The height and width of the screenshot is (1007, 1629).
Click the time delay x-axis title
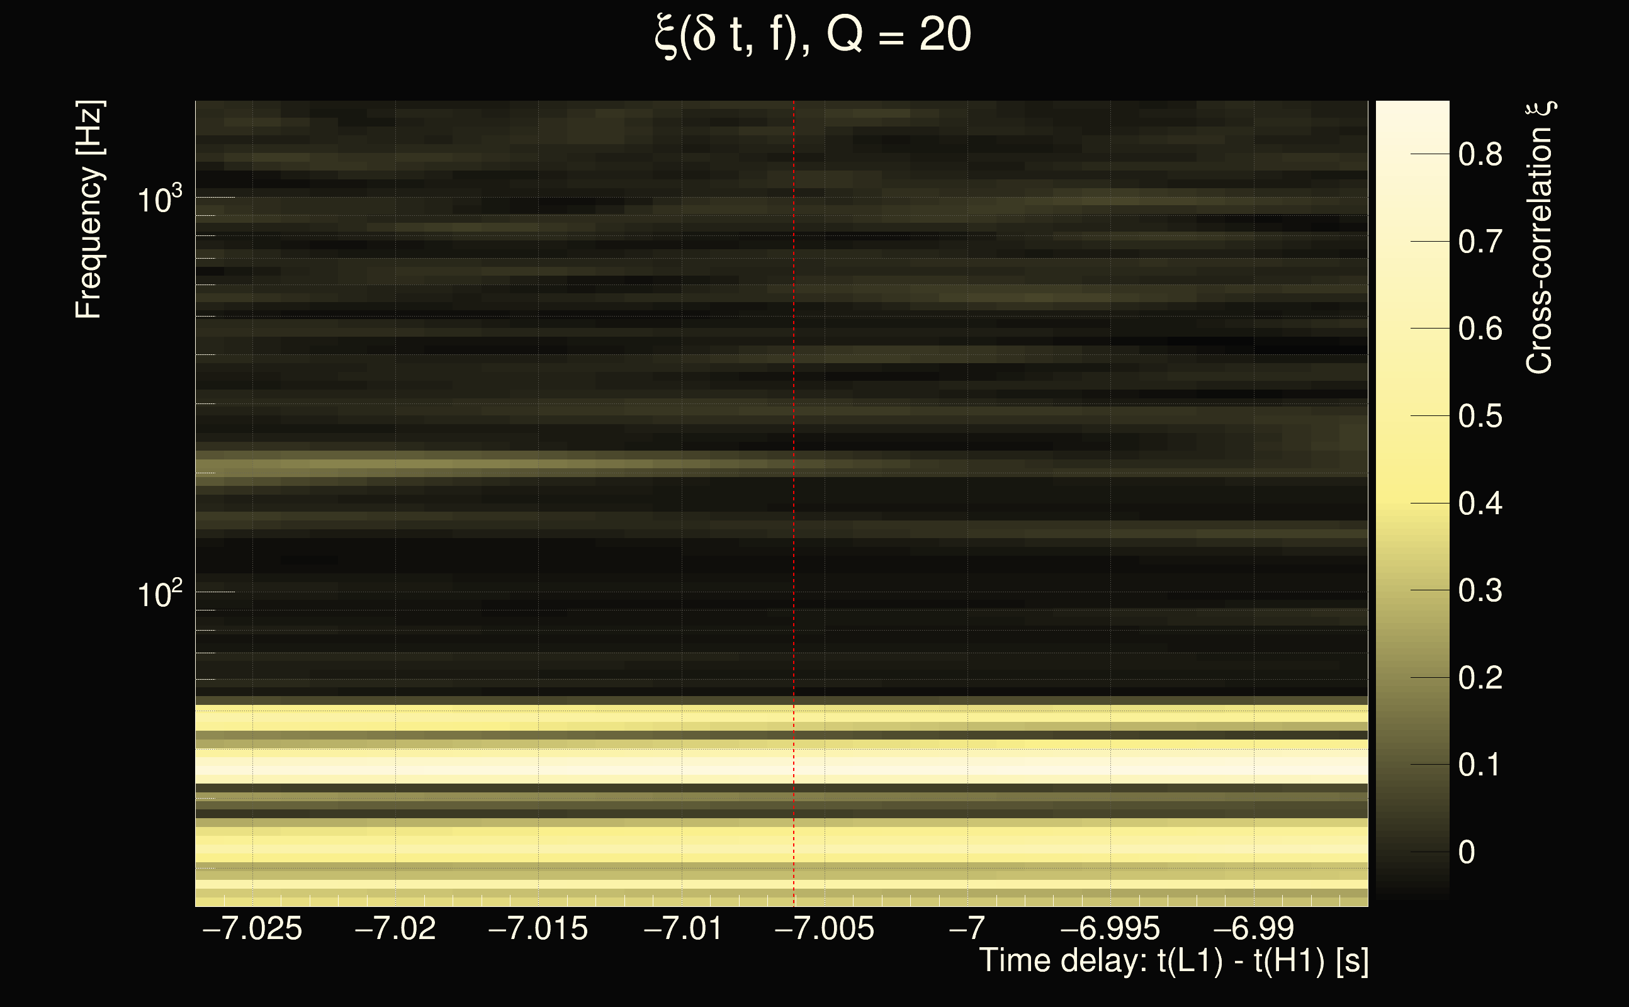point(1173,961)
